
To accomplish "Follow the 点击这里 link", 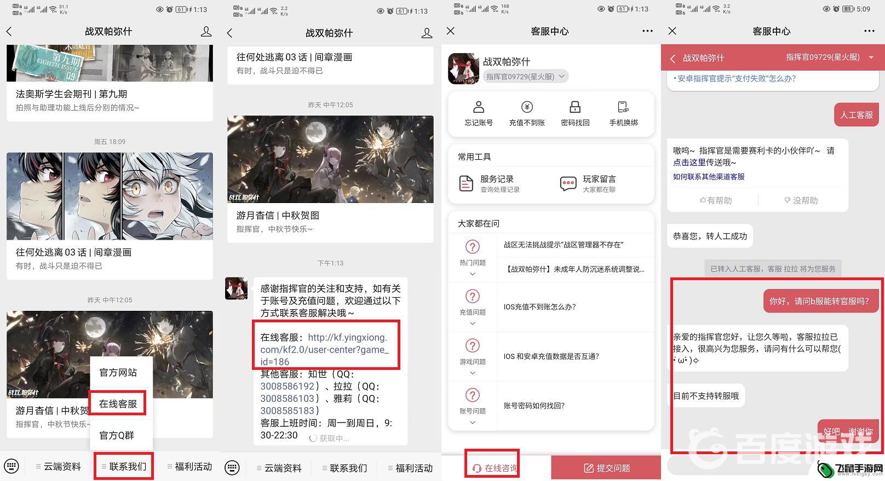I will pos(689,163).
